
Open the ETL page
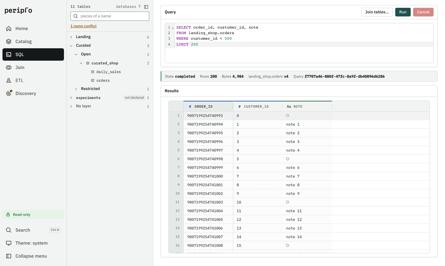click(x=33, y=80)
